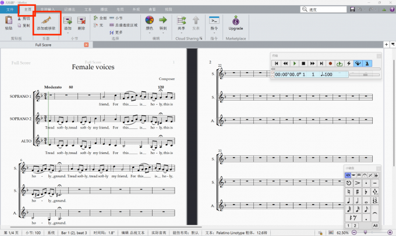This screenshot has width=396, height=236.
Task: Select whole note on Keypad
Action: pos(366,201)
